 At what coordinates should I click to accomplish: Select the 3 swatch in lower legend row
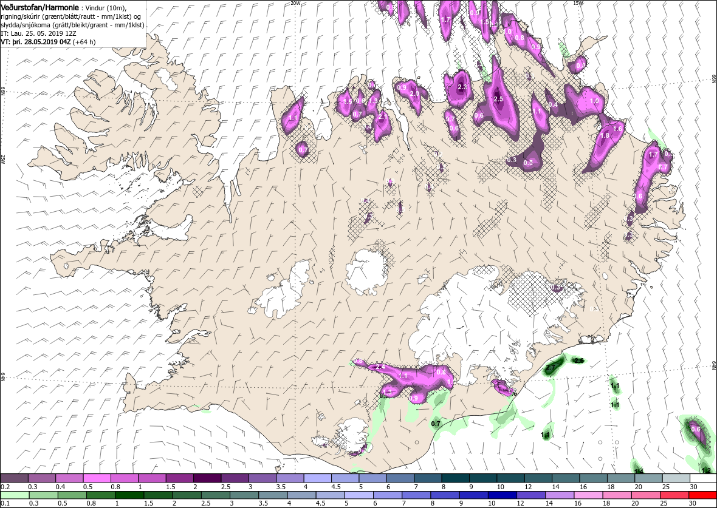[x=244, y=495]
